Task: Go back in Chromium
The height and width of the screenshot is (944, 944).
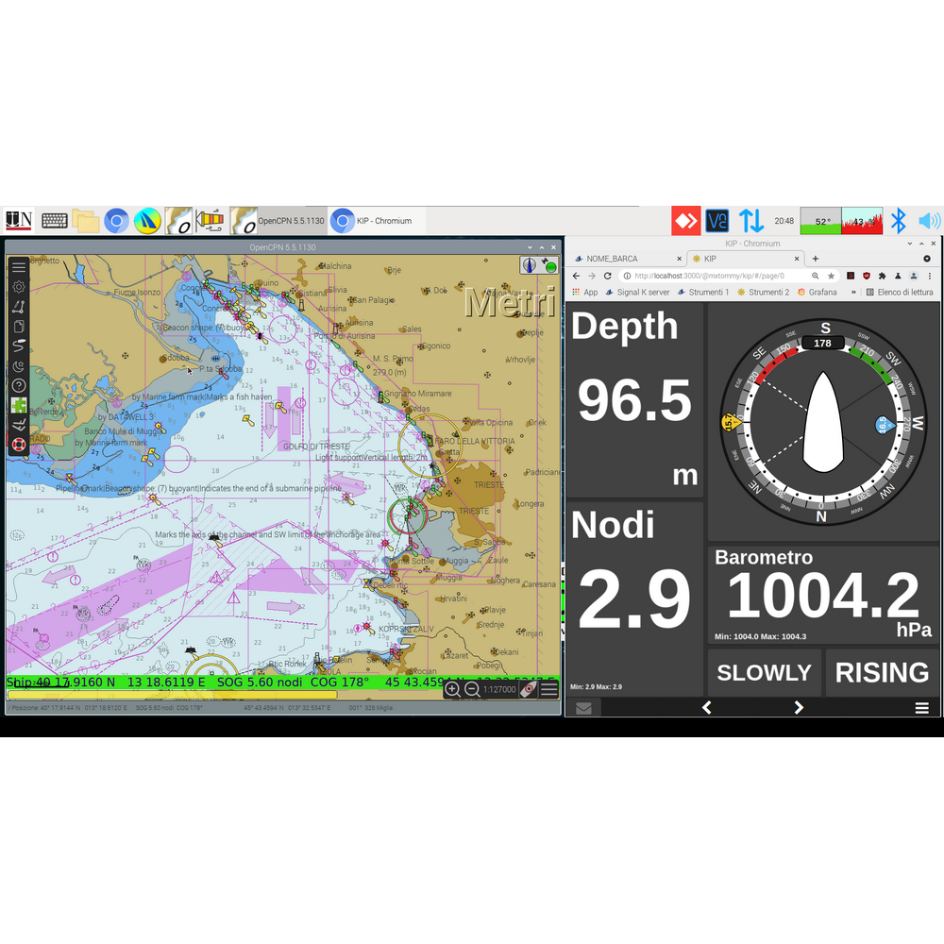Action: tap(576, 276)
